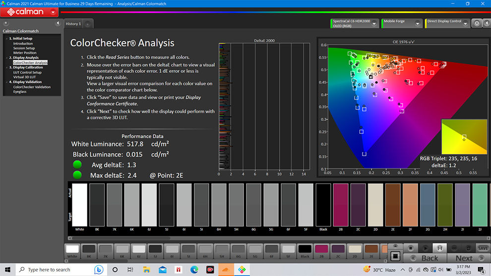Select Session Setup in workflow tree
The height and width of the screenshot is (276, 491).
[24, 48]
